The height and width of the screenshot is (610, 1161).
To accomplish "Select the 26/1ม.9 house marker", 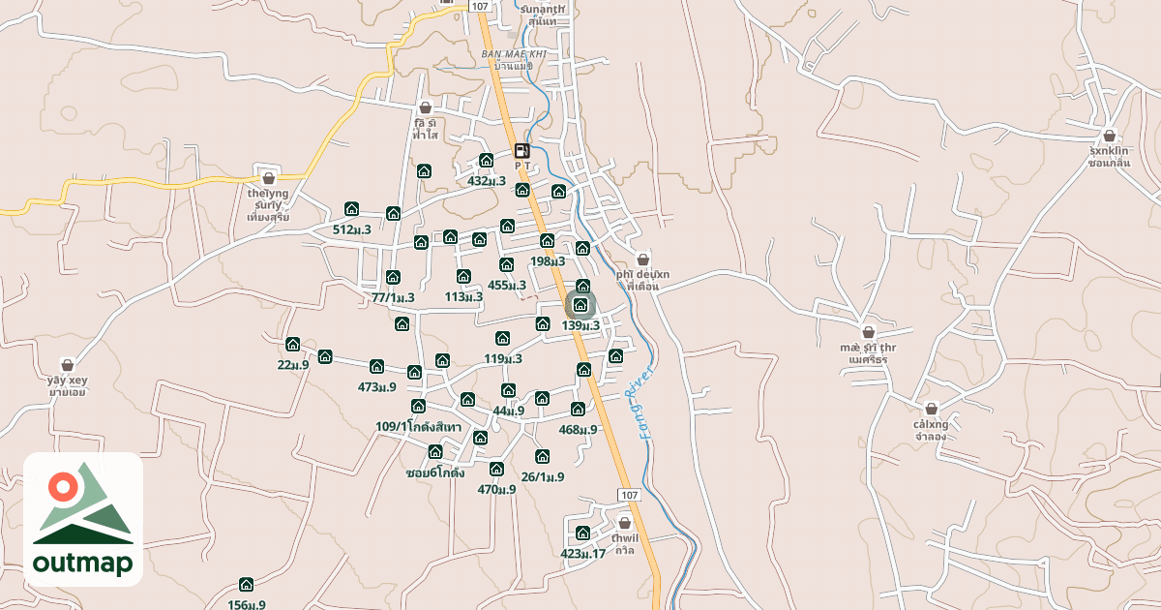I will coord(542,456).
